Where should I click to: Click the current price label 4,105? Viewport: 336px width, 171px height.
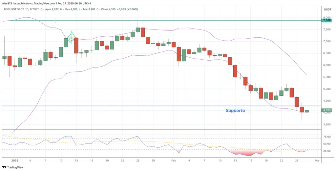coord(326,110)
